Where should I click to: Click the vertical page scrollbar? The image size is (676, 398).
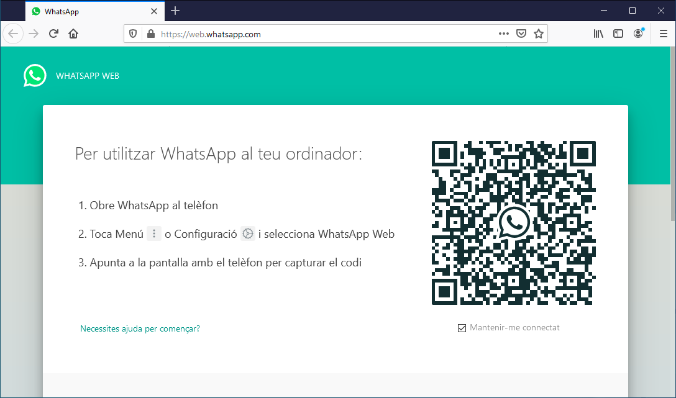(x=672, y=133)
